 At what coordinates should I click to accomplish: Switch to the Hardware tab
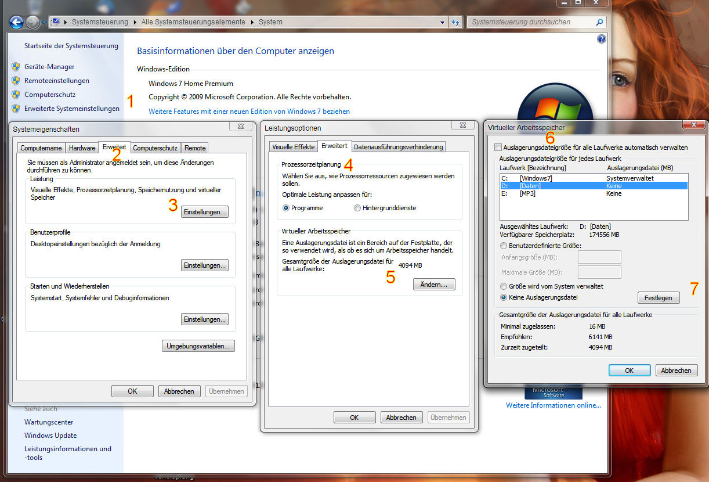tap(82, 148)
